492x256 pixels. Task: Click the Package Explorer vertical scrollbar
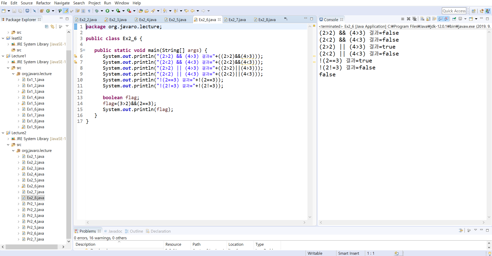click(69, 144)
